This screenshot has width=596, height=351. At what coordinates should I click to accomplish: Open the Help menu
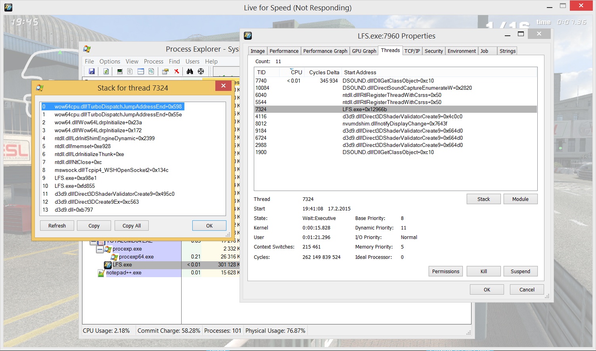(211, 62)
